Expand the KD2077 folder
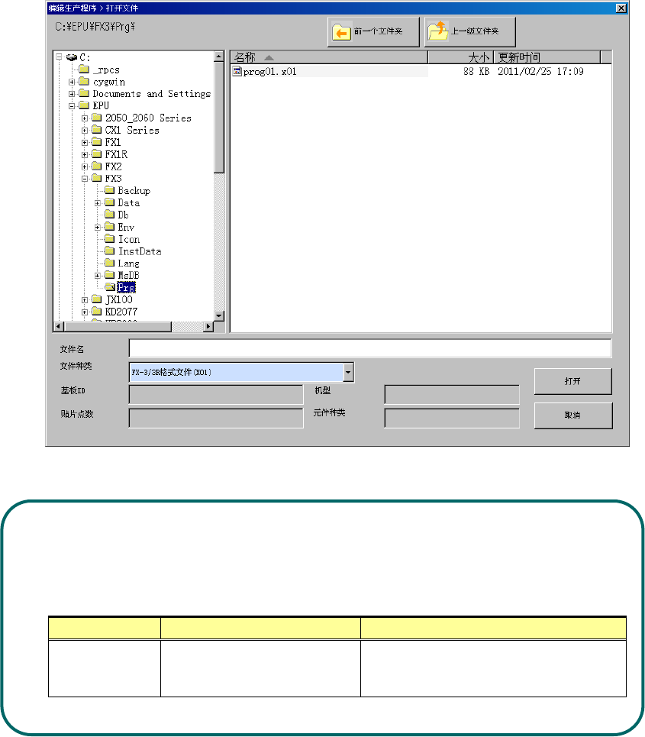 click(x=85, y=312)
